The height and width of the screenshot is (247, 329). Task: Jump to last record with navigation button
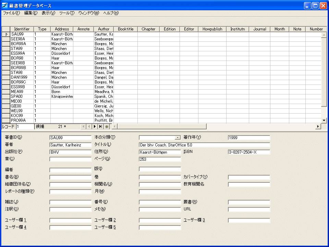pyautogui.click(x=100, y=127)
